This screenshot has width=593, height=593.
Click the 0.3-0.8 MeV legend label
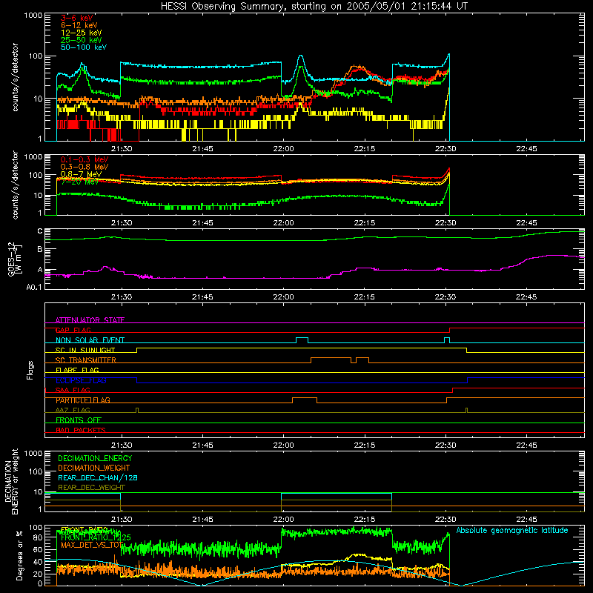point(85,167)
